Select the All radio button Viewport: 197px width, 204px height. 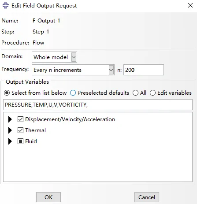coord(135,93)
